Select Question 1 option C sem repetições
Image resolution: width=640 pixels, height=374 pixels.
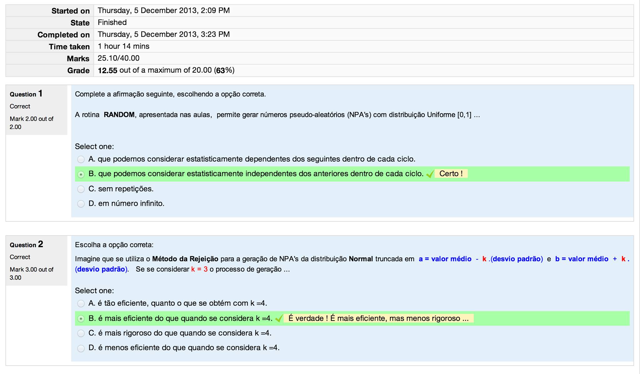click(x=81, y=189)
